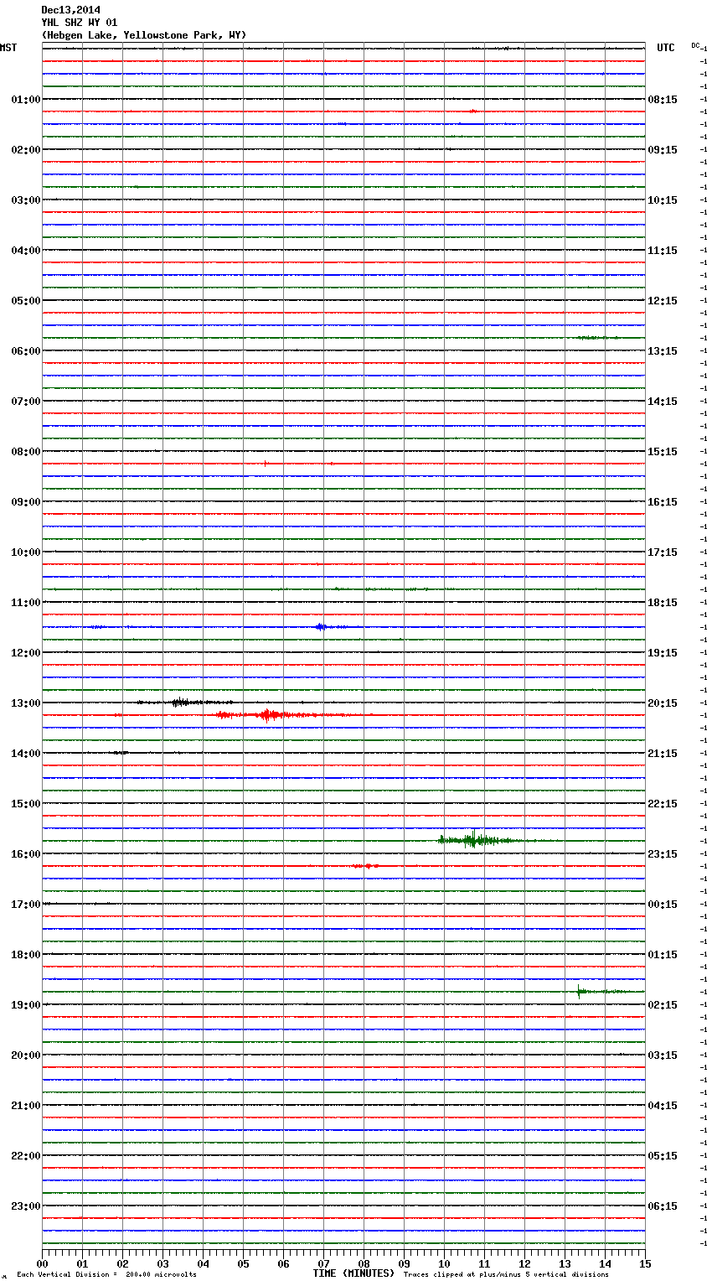Click the MST time zone header
Image resolution: width=712 pixels, height=1286 pixels.
(x=8, y=48)
